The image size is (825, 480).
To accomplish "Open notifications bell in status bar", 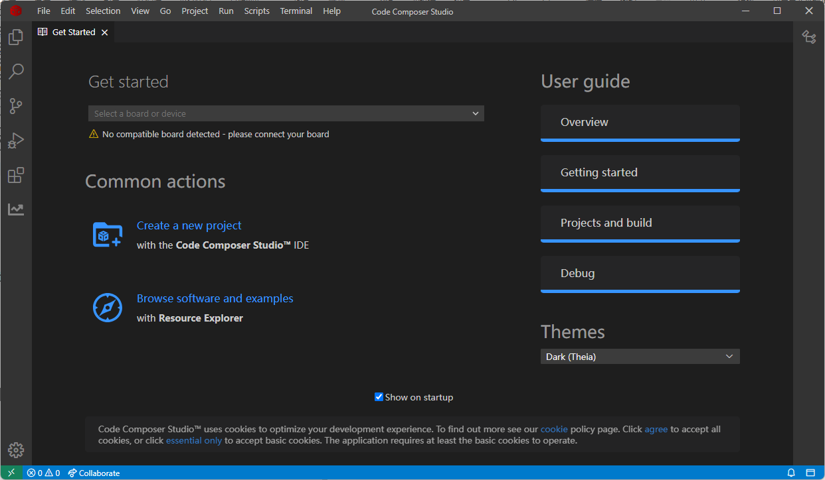I will [x=791, y=473].
